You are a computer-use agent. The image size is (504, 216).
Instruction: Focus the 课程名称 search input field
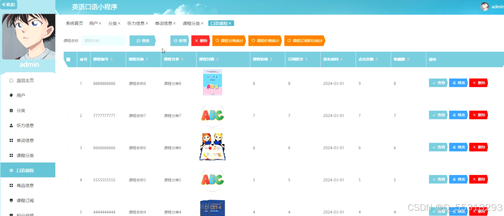103,40
